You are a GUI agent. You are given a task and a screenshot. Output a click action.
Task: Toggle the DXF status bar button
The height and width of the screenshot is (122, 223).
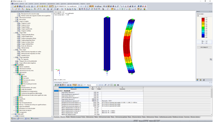(158, 121)
